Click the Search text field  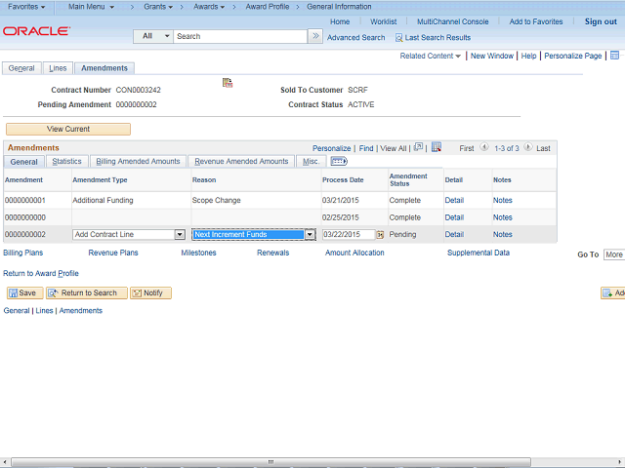tap(240, 36)
